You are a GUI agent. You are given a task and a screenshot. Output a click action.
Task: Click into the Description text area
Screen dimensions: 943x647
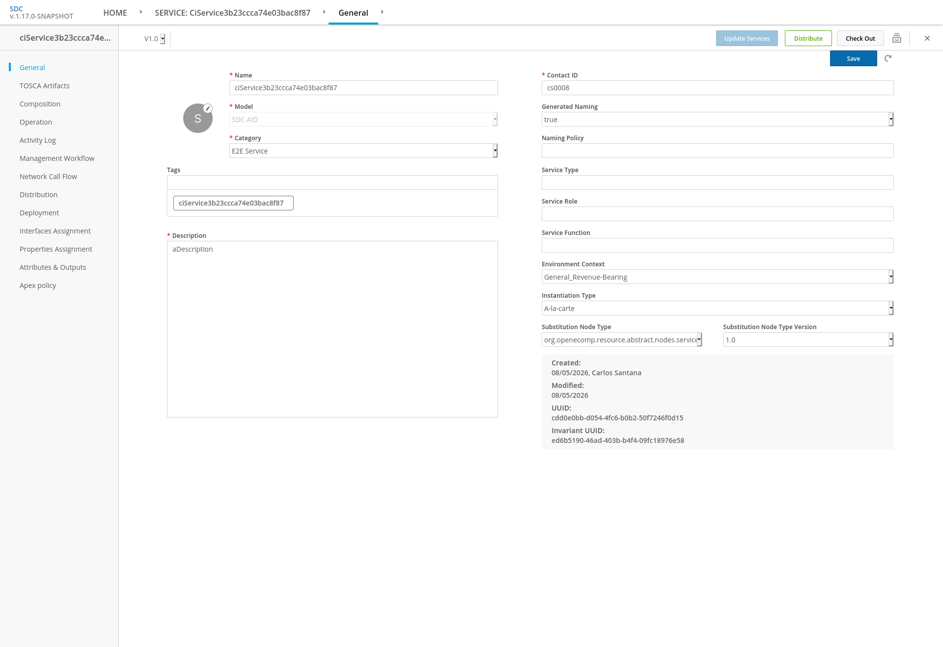333,329
